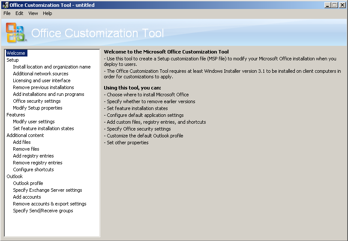Select the Outlook section heading
The width and height of the screenshot is (348, 241).
coord(15,176)
